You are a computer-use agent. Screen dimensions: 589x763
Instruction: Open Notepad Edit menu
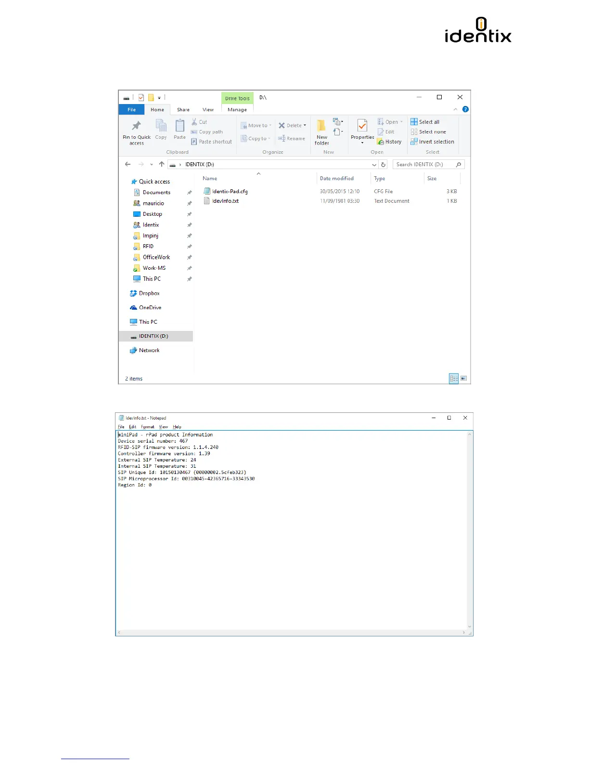click(132, 427)
